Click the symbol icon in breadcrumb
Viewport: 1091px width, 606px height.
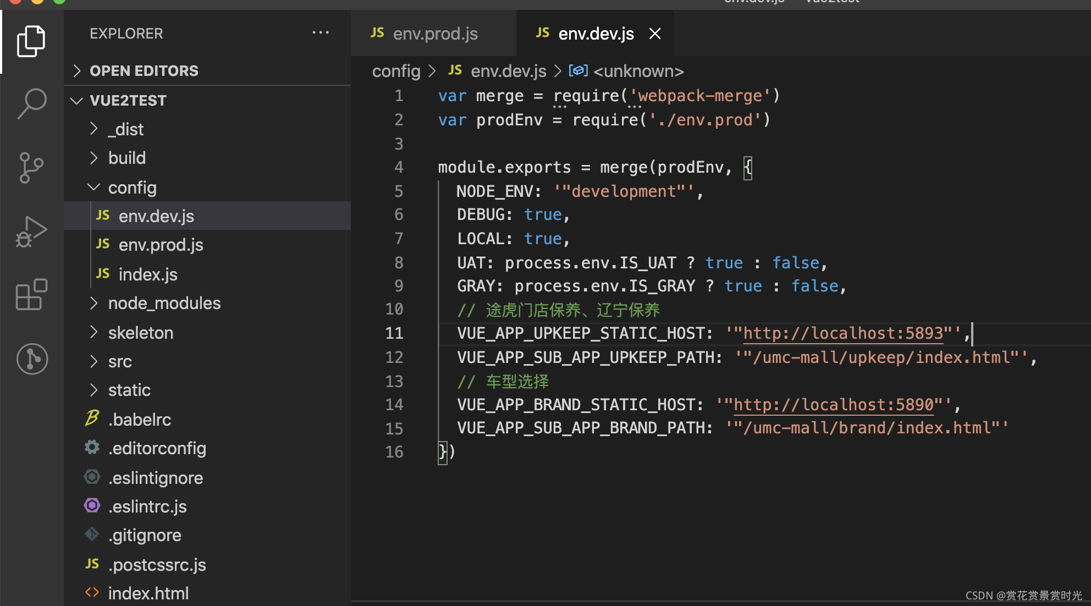(x=577, y=71)
